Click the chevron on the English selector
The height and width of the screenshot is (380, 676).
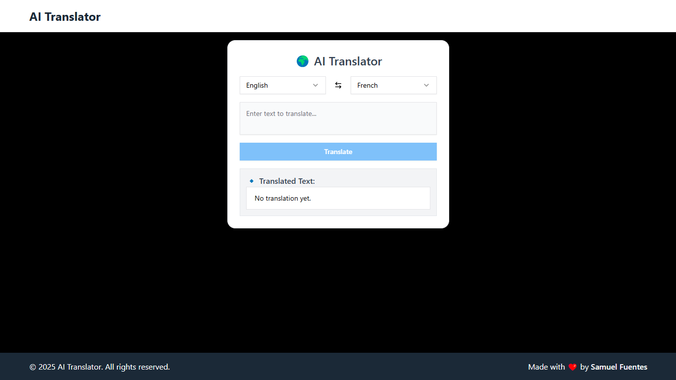(315, 85)
